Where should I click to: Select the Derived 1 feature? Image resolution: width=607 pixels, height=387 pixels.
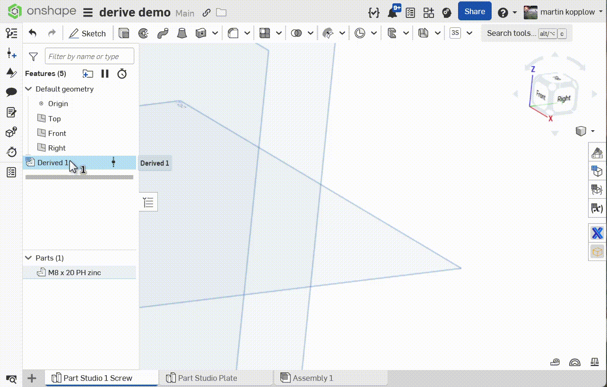pos(79,162)
